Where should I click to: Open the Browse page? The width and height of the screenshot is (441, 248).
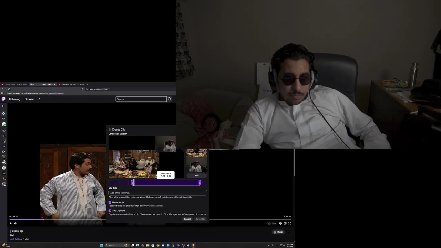(x=29, y=99)
